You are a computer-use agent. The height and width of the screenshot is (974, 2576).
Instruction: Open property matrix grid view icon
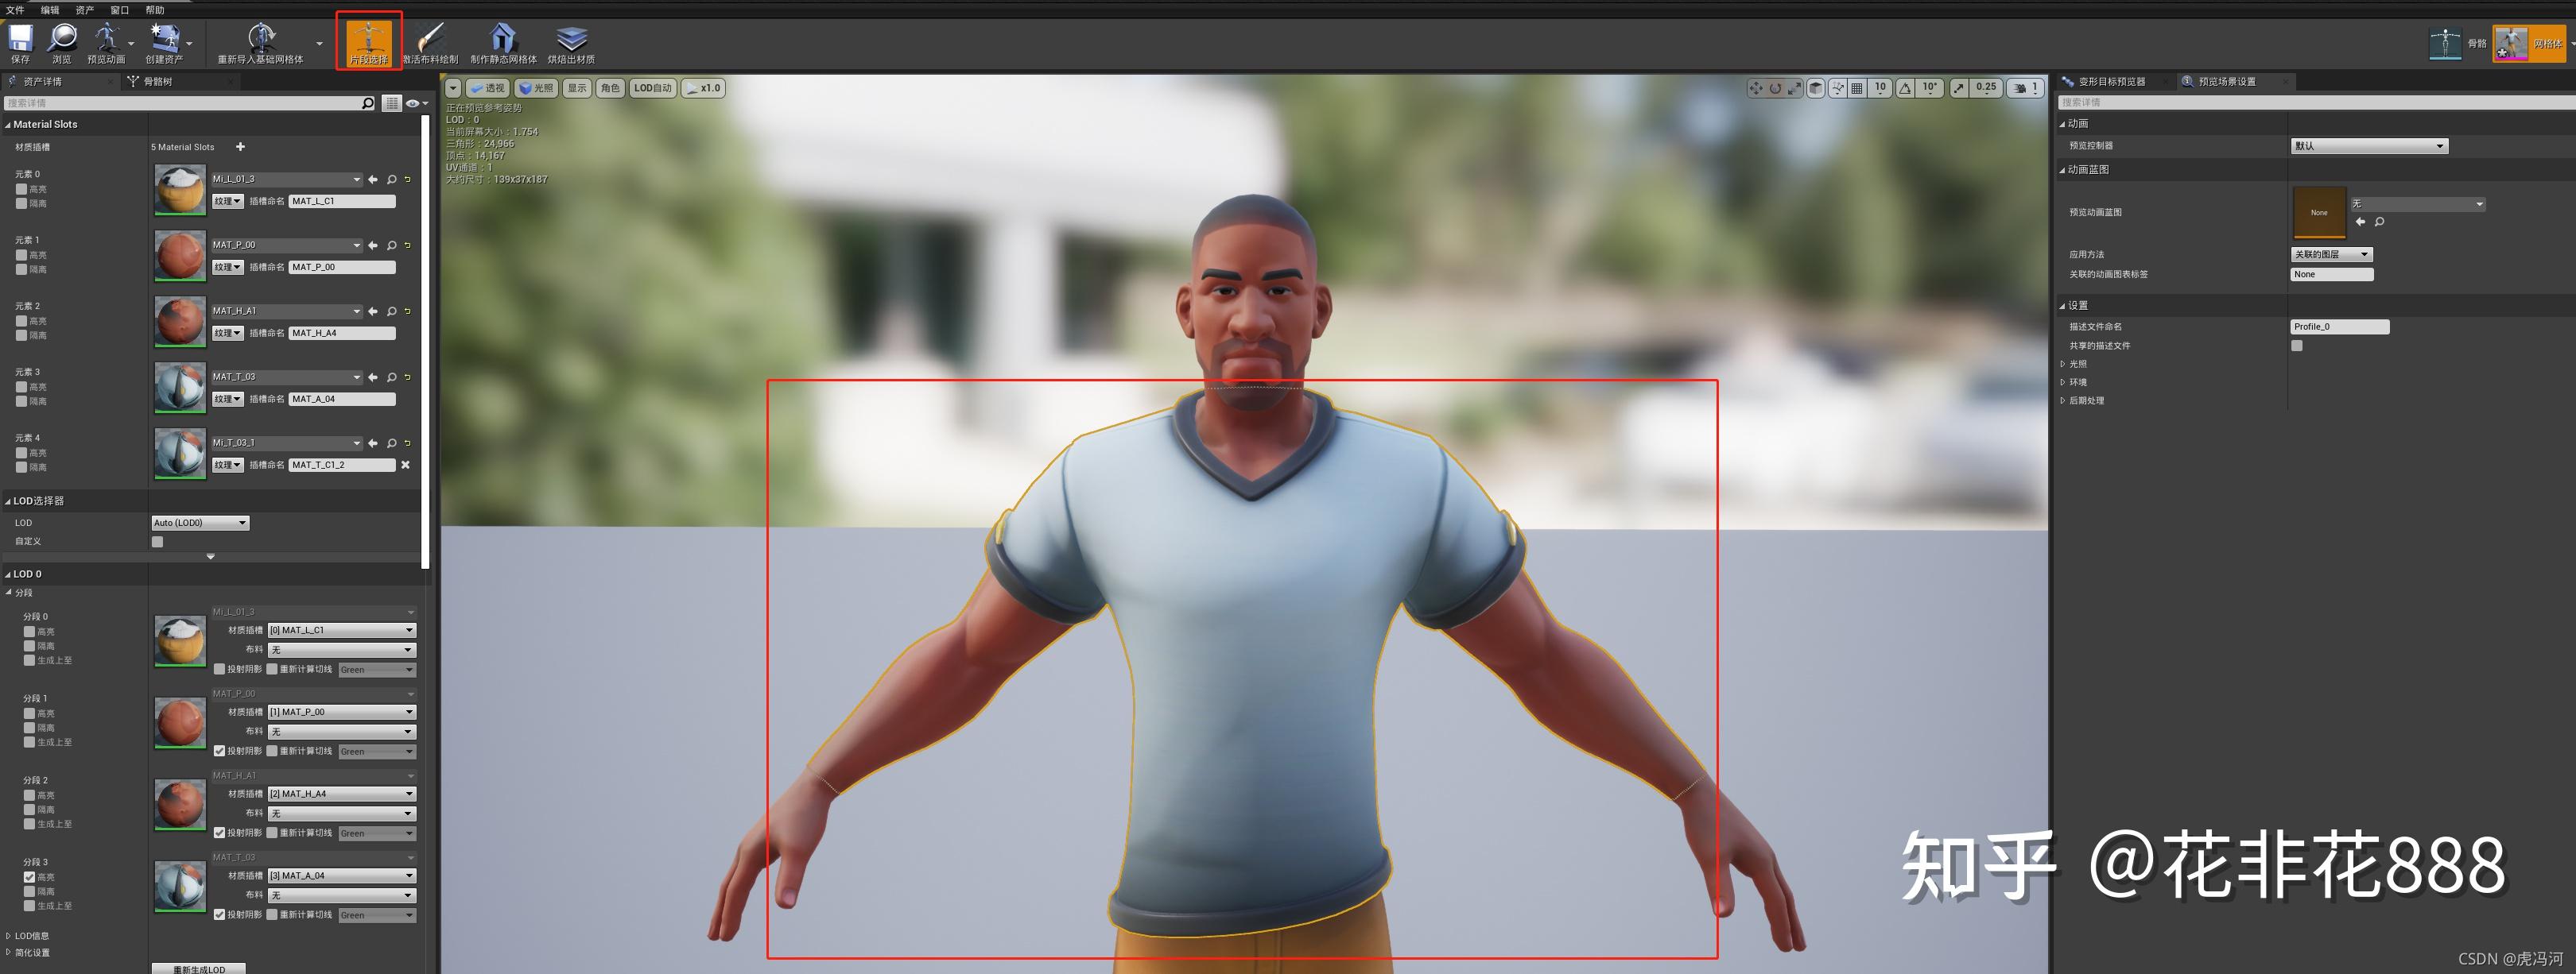[x=391, y=103]
